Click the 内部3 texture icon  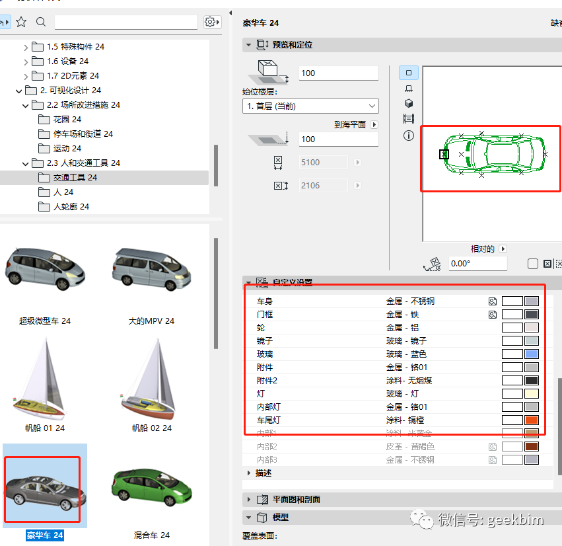pos(493,460)
